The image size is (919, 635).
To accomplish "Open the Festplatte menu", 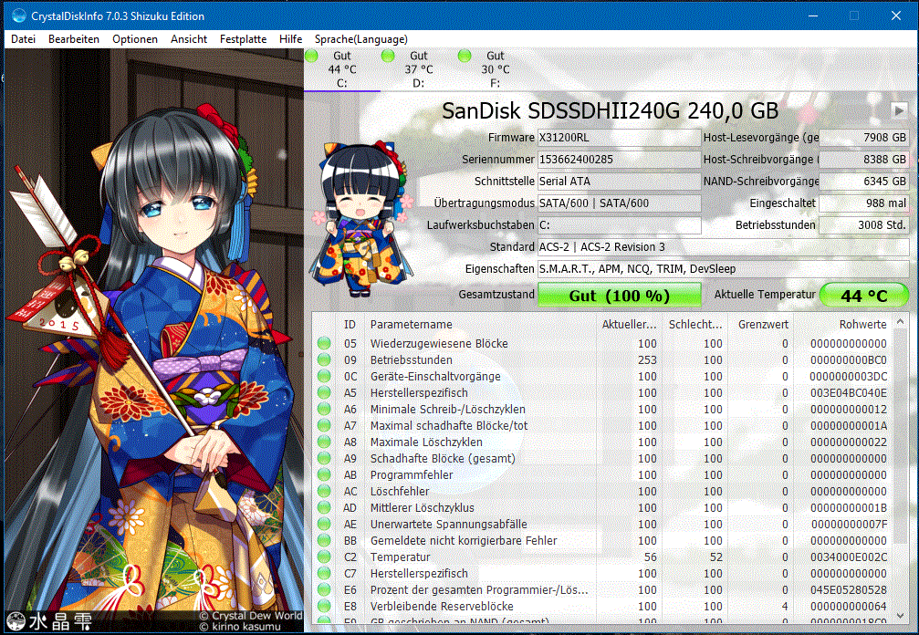I will (244, 39).
